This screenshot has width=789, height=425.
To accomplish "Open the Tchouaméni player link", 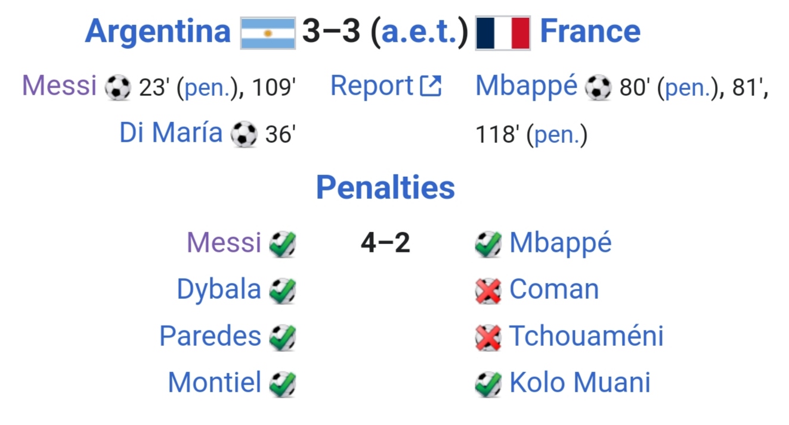I will (x=586, y=336).
